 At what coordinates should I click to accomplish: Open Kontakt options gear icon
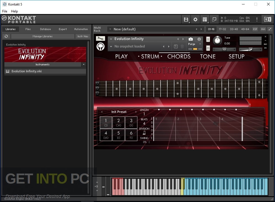(x=195, y=20)
